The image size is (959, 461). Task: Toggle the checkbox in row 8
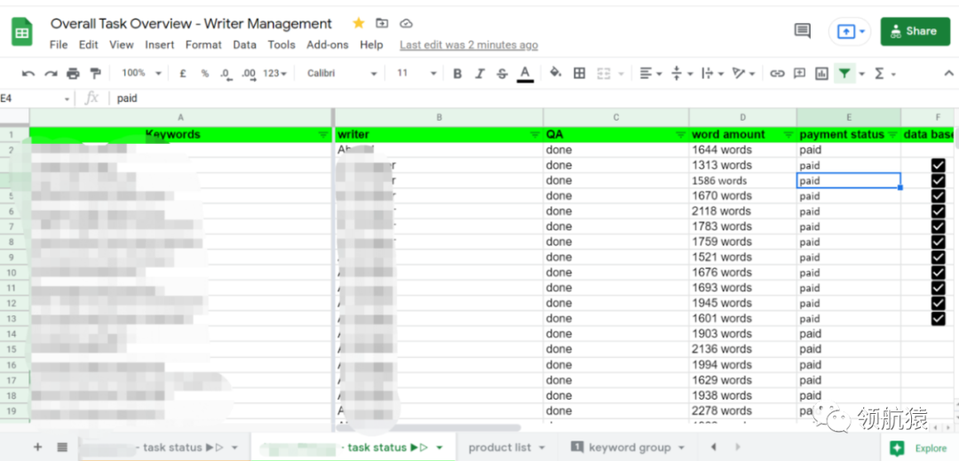click(938, 242)
